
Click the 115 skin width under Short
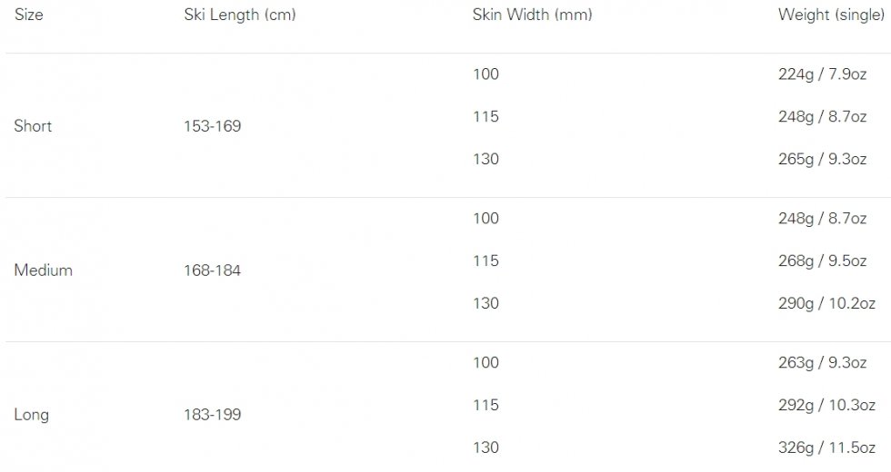pyautogui.click(x=486, y=116)
